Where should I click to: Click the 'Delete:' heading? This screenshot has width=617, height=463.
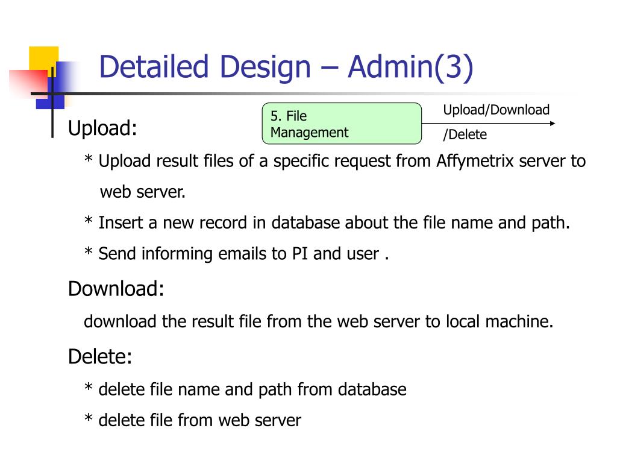(100, 357)
